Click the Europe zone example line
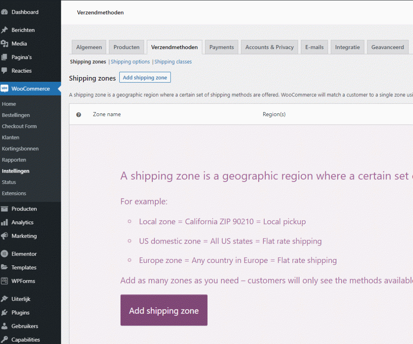This screenshot has height=344, width=413. tap(238, 261)
